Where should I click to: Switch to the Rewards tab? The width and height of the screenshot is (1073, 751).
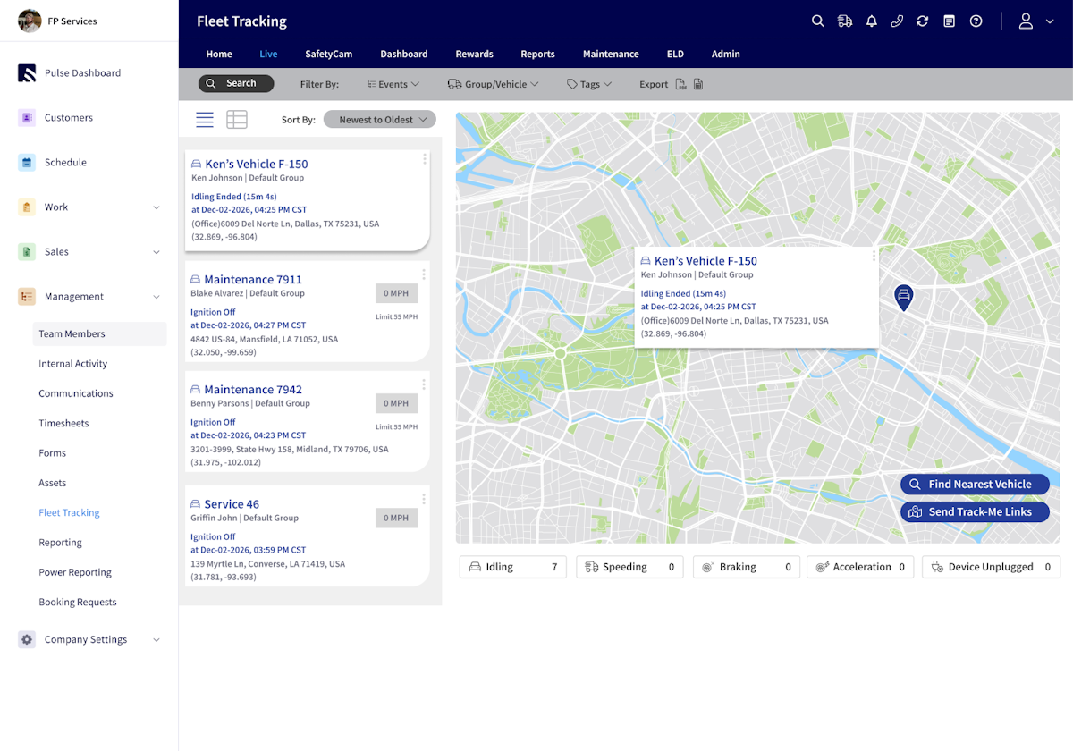click(x=474, y=54)
